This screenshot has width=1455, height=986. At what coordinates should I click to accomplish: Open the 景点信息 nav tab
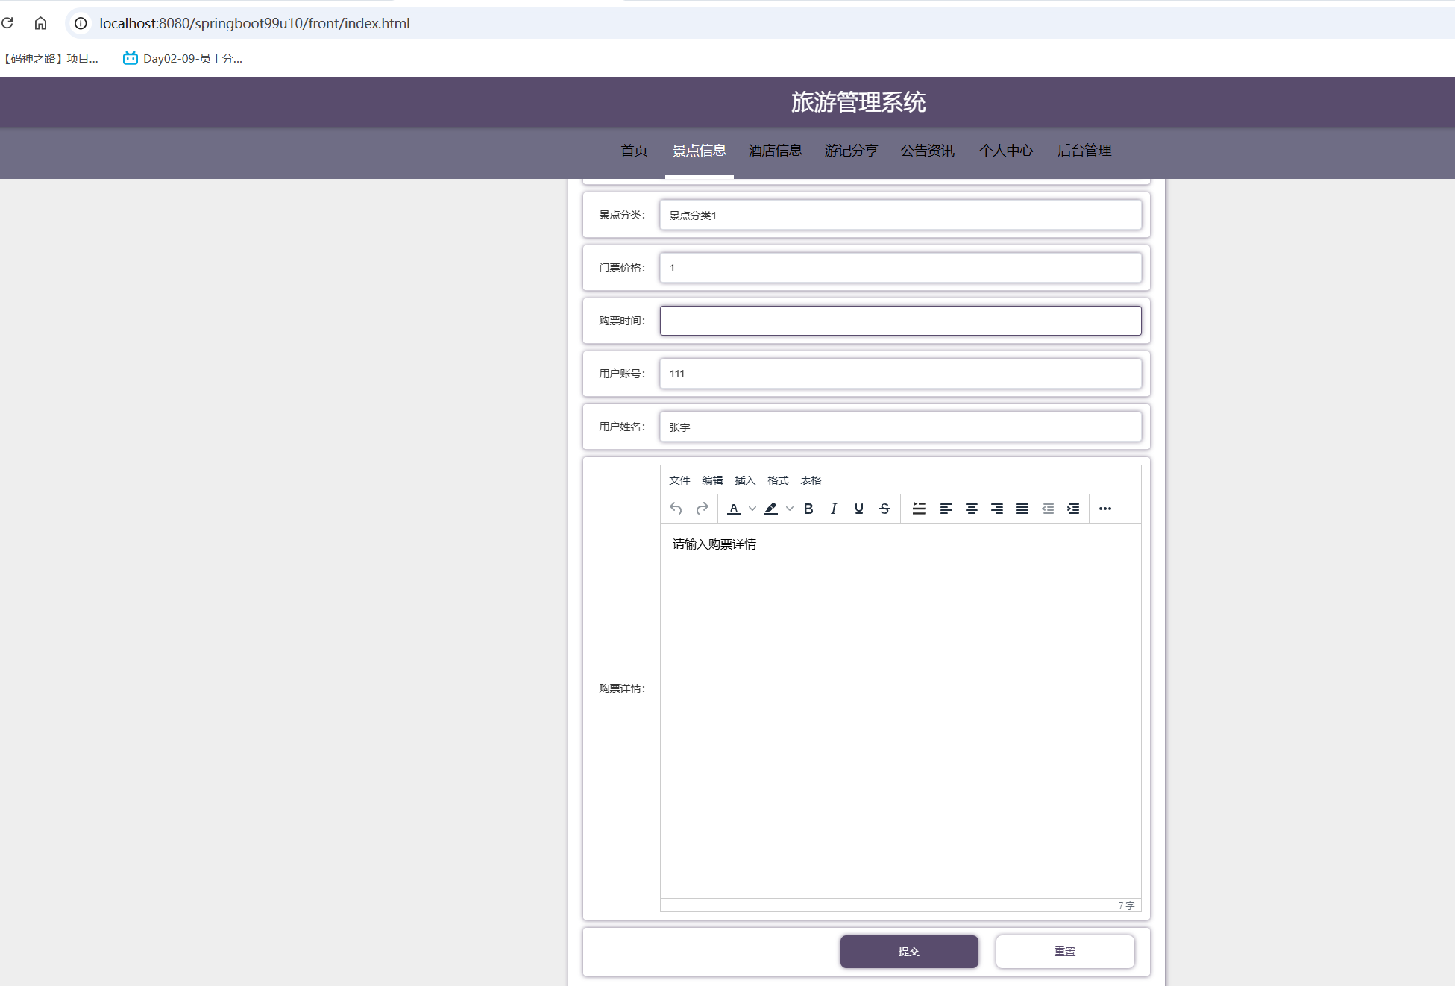700,151
